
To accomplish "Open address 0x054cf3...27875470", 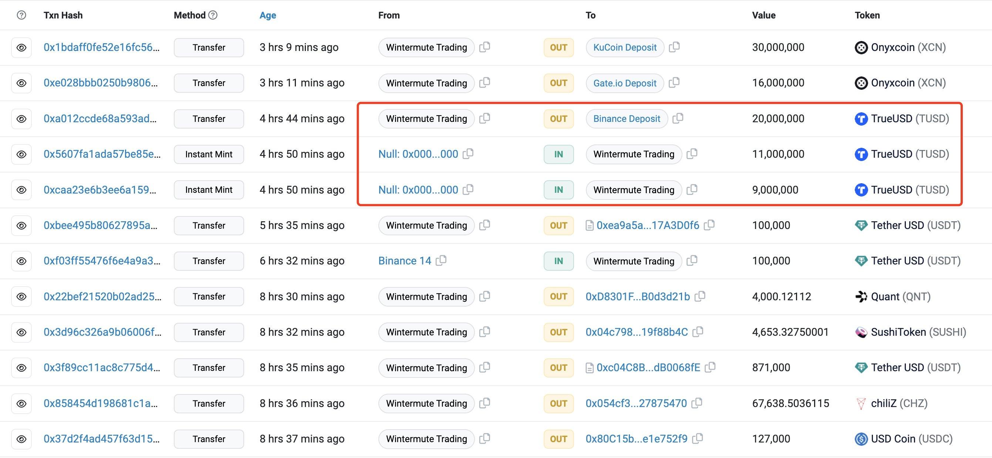I will (x=636, y=403).
